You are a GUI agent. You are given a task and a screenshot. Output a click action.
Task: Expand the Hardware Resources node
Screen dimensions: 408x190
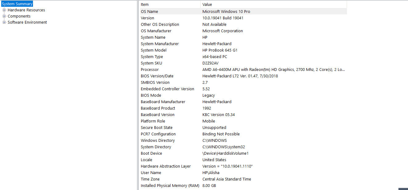click(4, 10)
